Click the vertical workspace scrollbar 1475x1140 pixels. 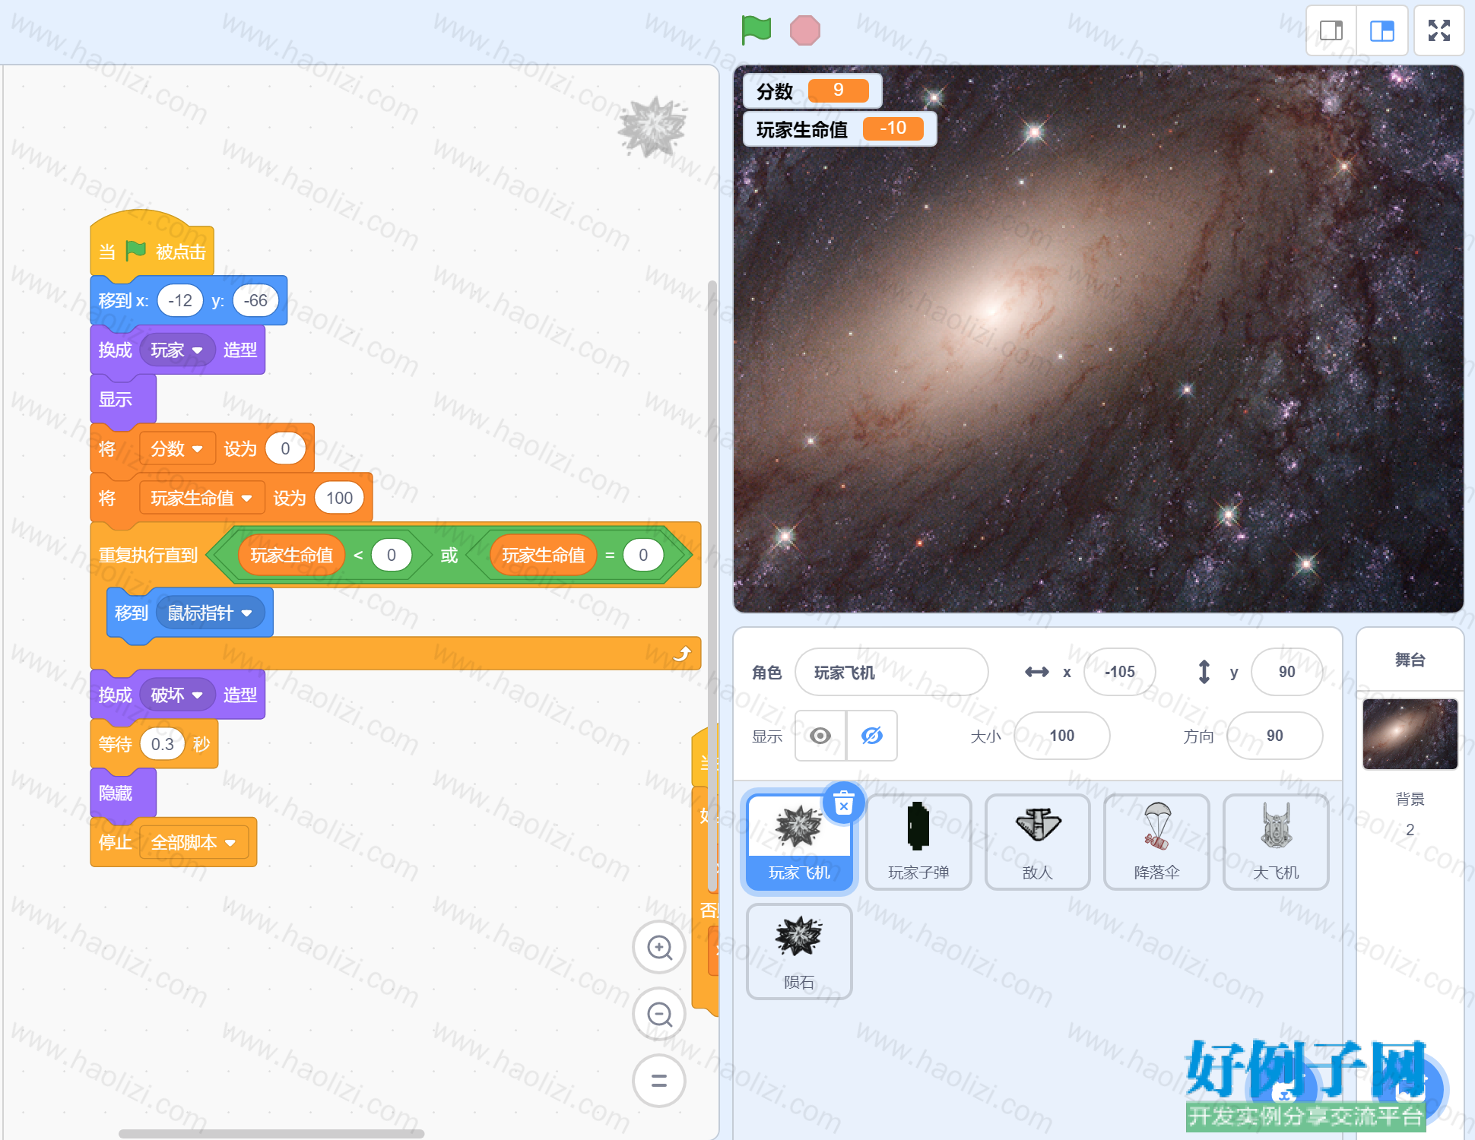[x=712, y=585]
